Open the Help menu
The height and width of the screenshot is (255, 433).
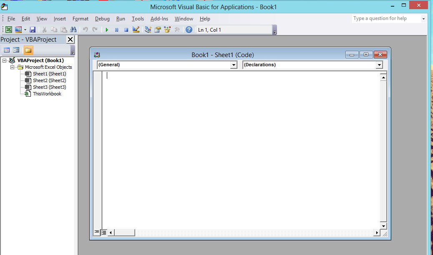[205, 19]
